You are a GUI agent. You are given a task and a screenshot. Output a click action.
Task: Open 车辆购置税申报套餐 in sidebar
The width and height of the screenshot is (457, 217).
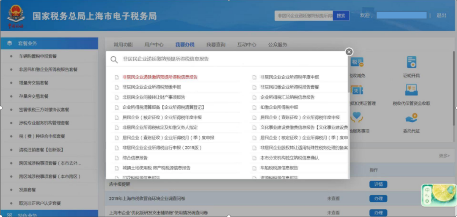pos(38,56)
